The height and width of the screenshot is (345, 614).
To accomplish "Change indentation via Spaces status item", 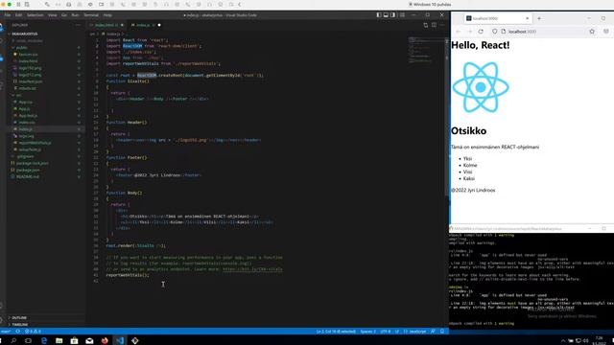I will click(367, 332).
